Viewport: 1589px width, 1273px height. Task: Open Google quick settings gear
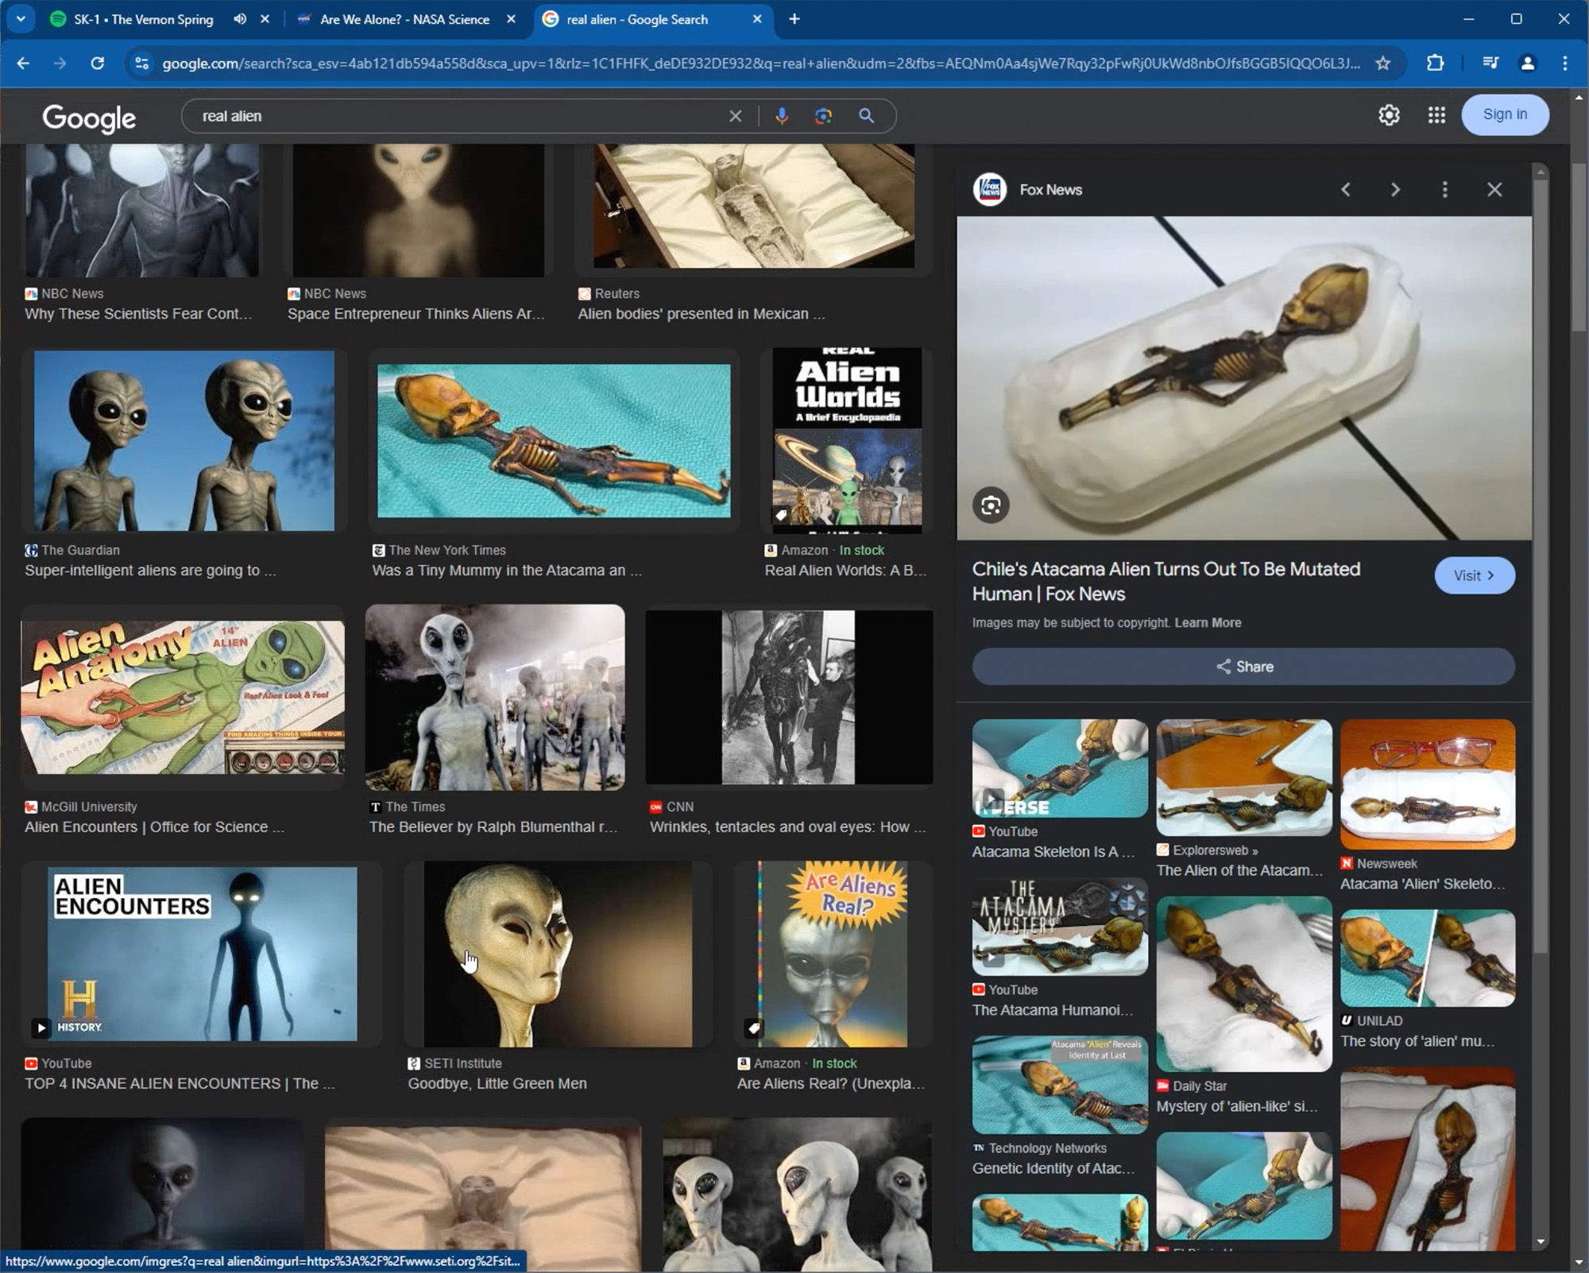point(1389,115)
